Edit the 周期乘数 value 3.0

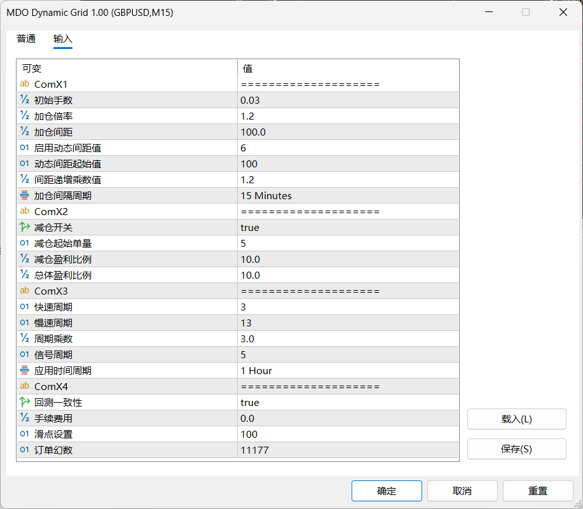348,338
